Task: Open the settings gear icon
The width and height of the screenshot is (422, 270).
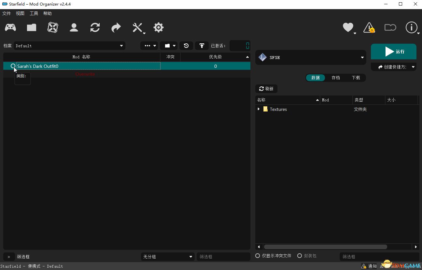Action: pos(159,28)
